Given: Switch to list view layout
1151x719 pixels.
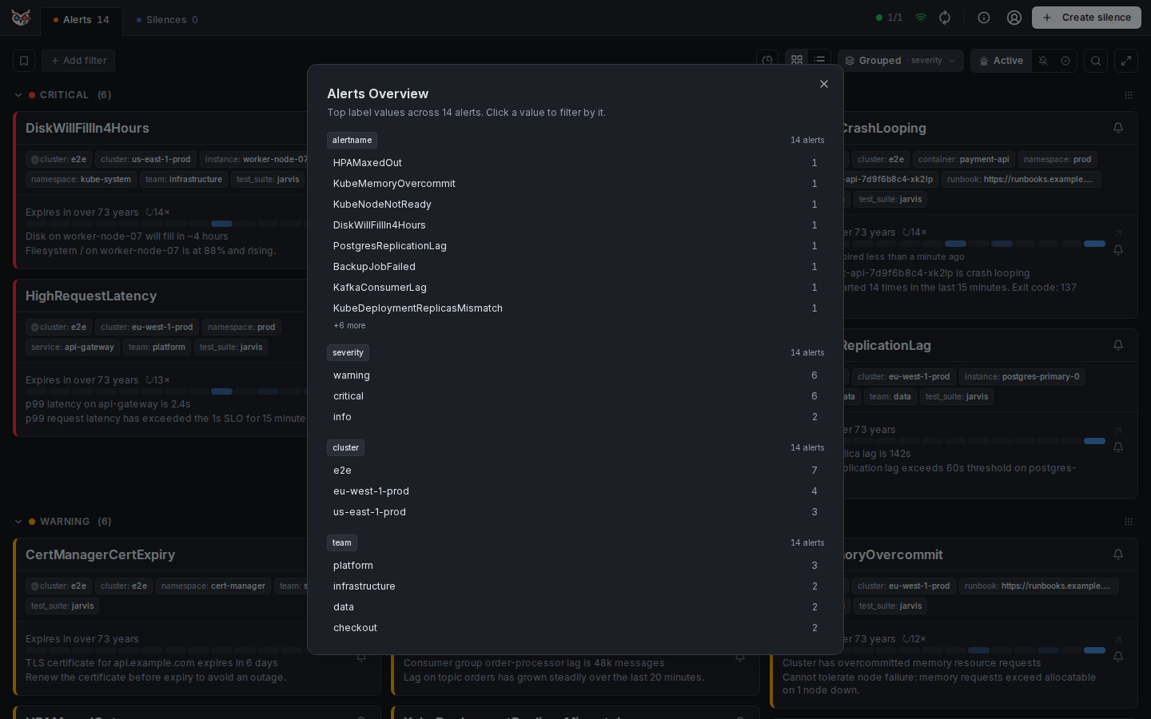Looking at the screenshot, I should (819, 61).
